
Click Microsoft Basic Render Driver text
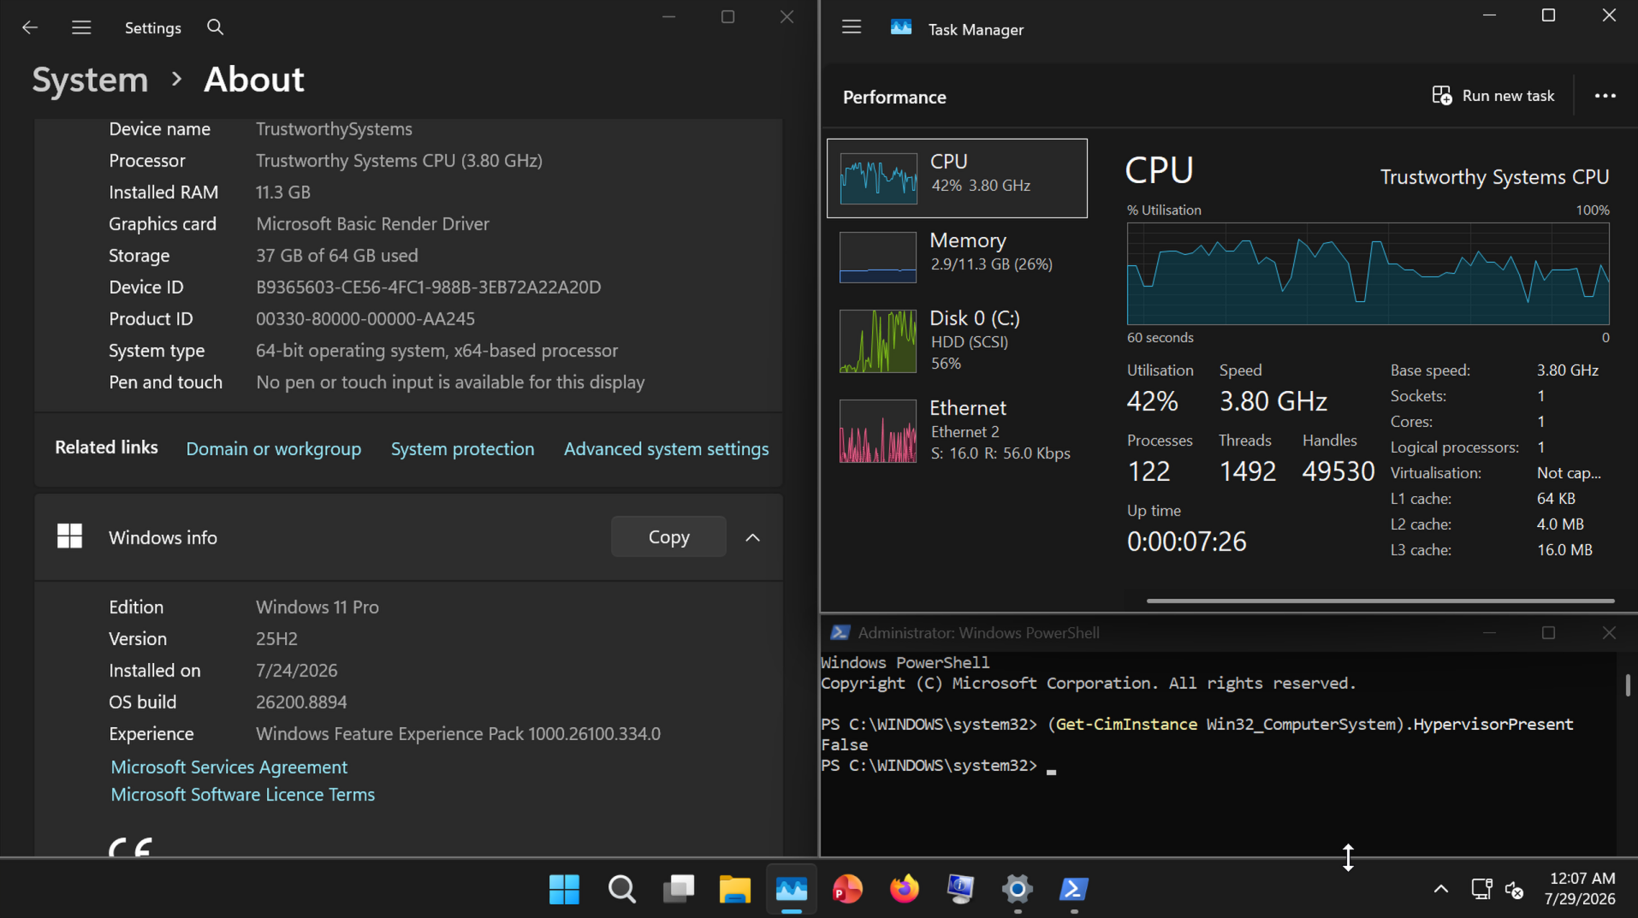[x=372, y=224]
